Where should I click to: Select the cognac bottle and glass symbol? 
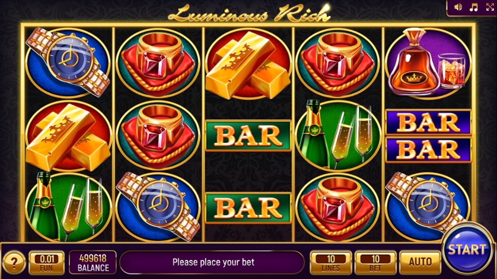coord(428,63)
